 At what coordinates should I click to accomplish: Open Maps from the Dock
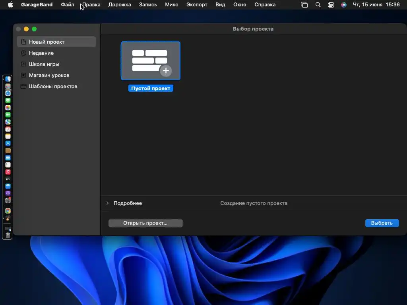(x=8, y=122)
